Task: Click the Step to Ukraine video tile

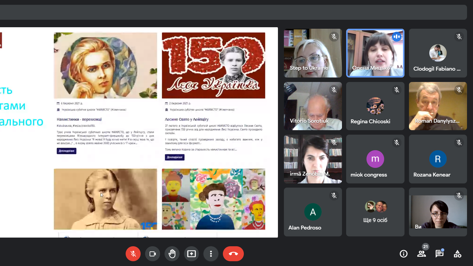Action: [313, 53]
